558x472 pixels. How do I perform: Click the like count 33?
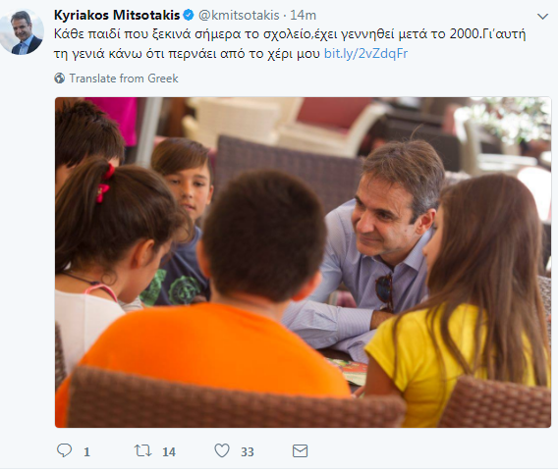click(x=248, y=452)
